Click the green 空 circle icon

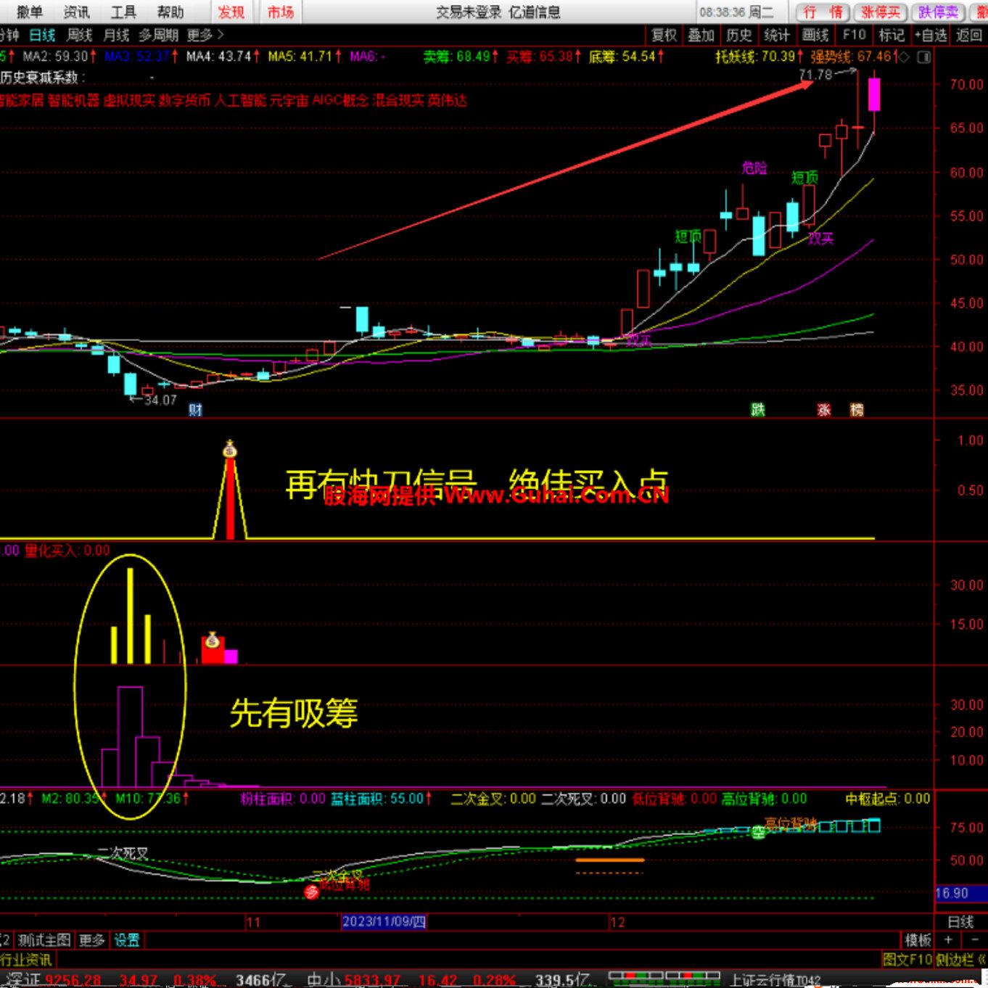(758, 832)
